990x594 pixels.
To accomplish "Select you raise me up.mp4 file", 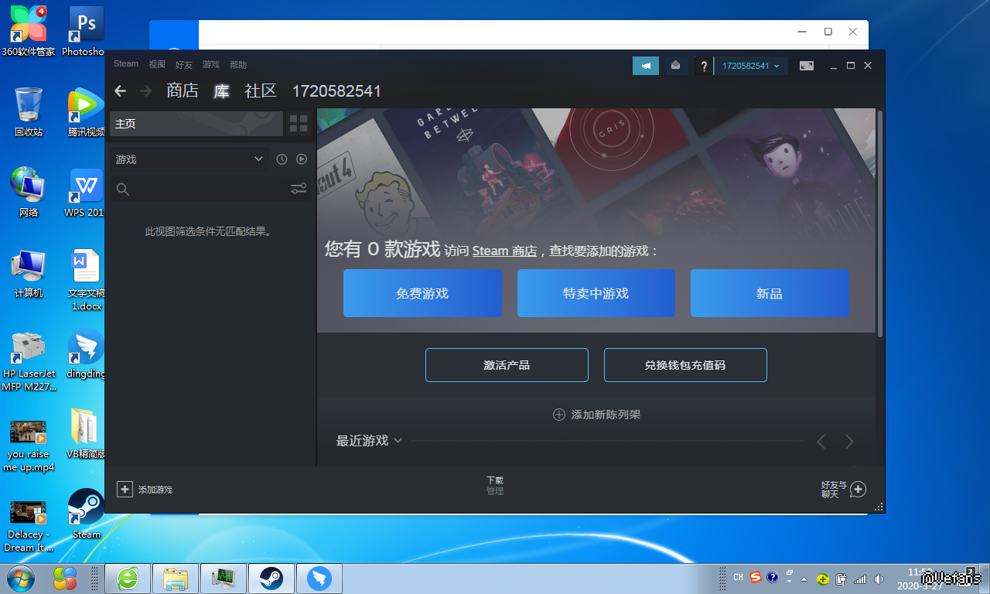I will point(29,444).
